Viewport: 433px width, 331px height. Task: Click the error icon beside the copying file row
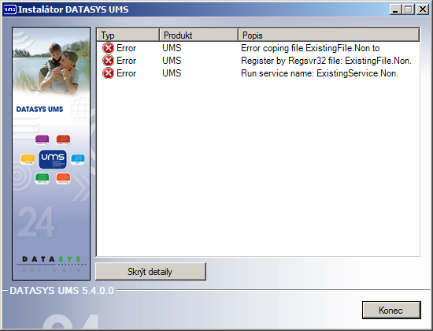[108, 48]
